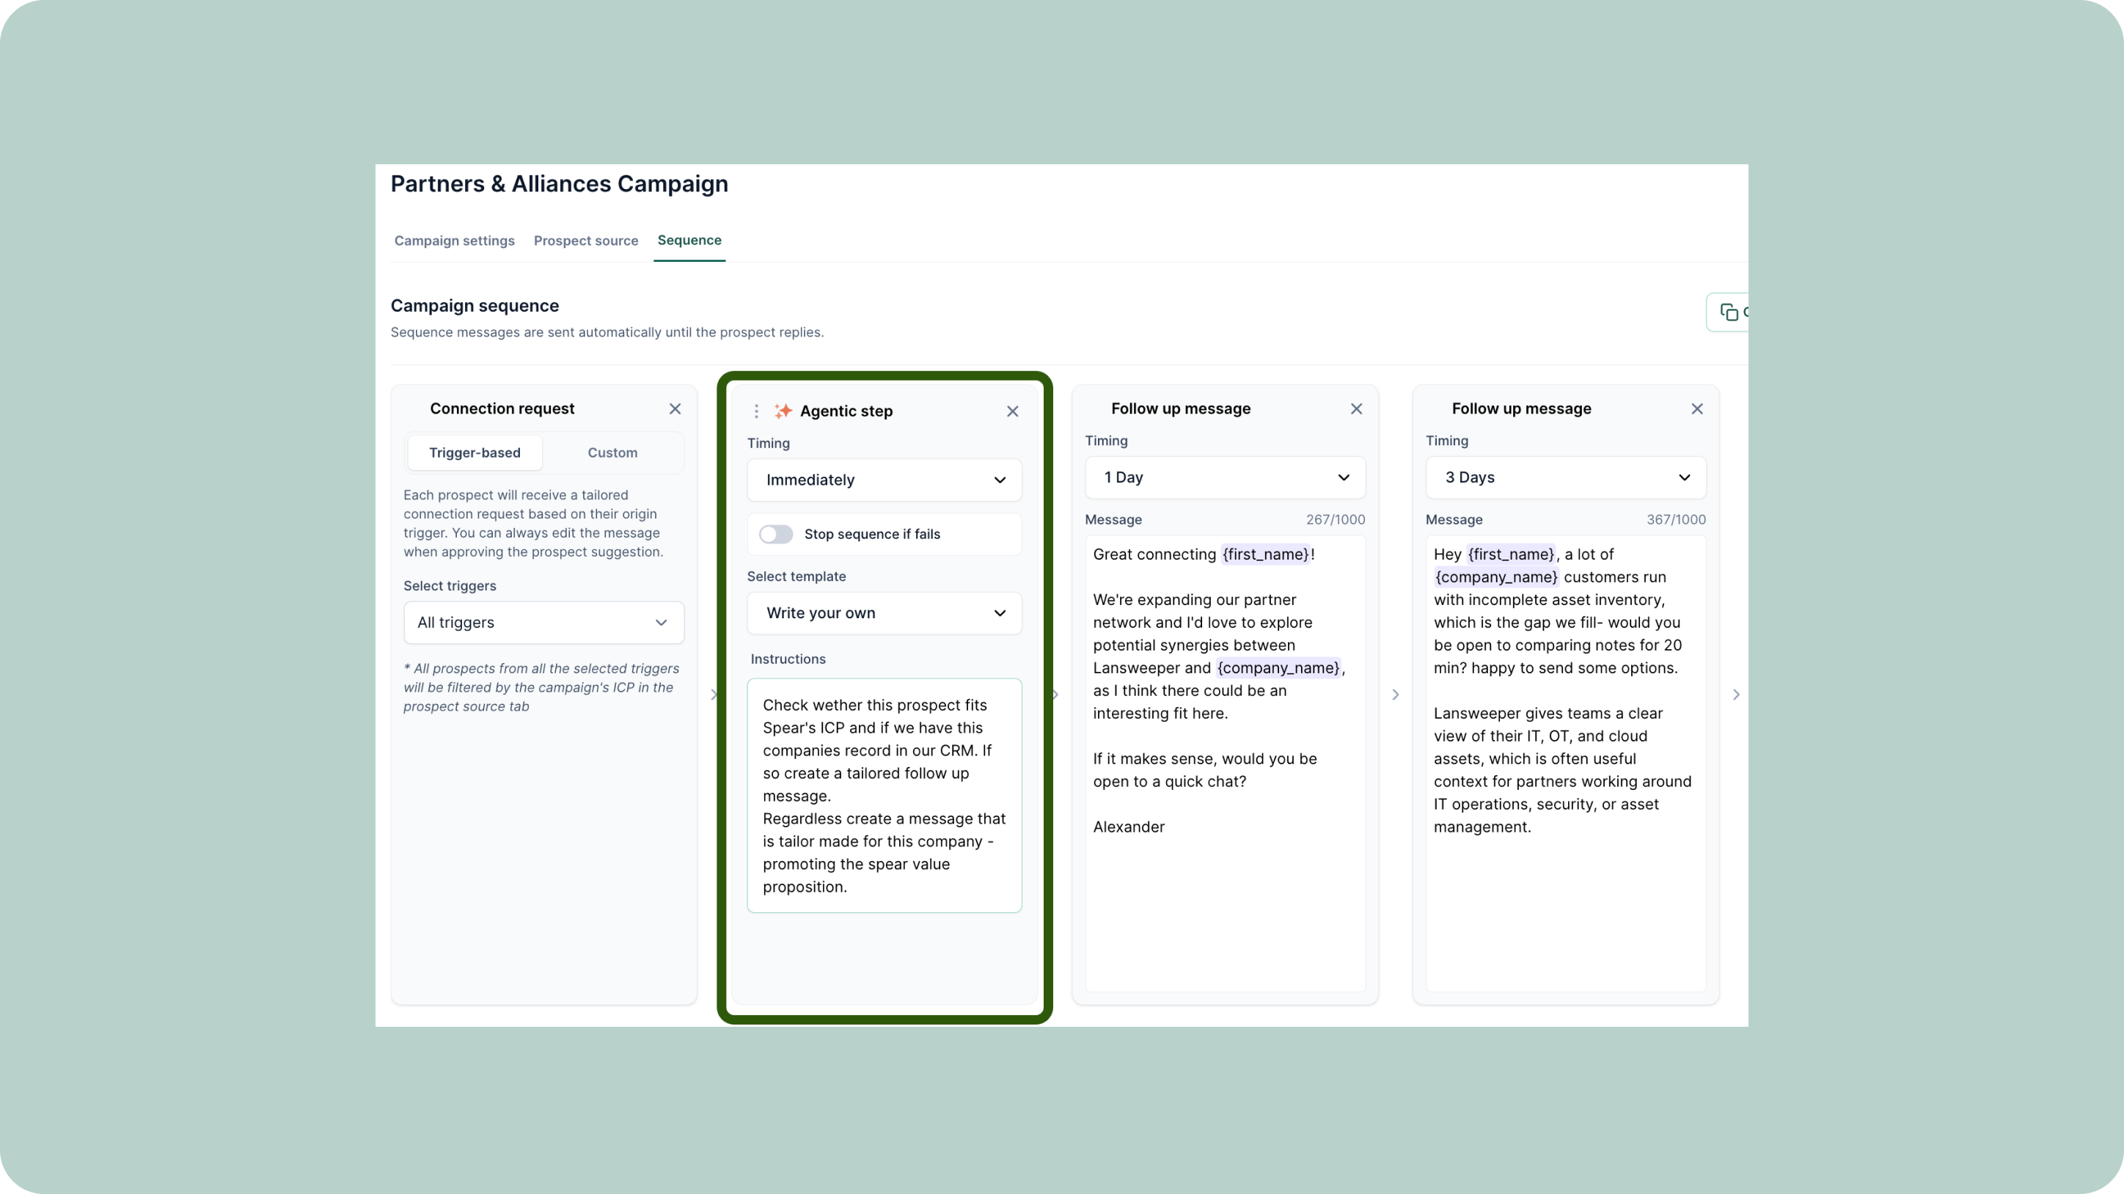Edit the Great connecting follow up message
The image size is (2124, 1194).
[1224, 763]
